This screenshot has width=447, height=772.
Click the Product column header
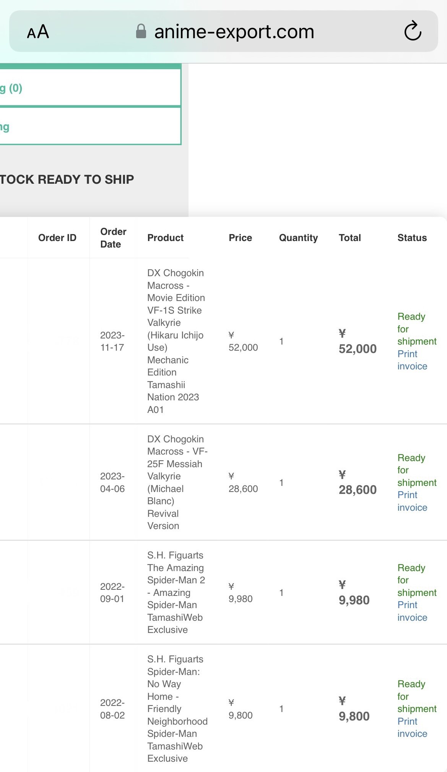165,238
